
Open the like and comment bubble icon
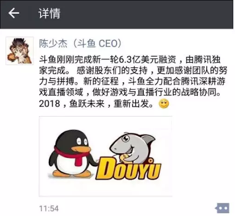tap(222, 208)
